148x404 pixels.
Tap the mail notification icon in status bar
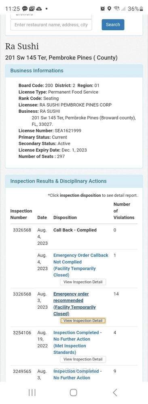pyautogui.click(x=32, y=9)
